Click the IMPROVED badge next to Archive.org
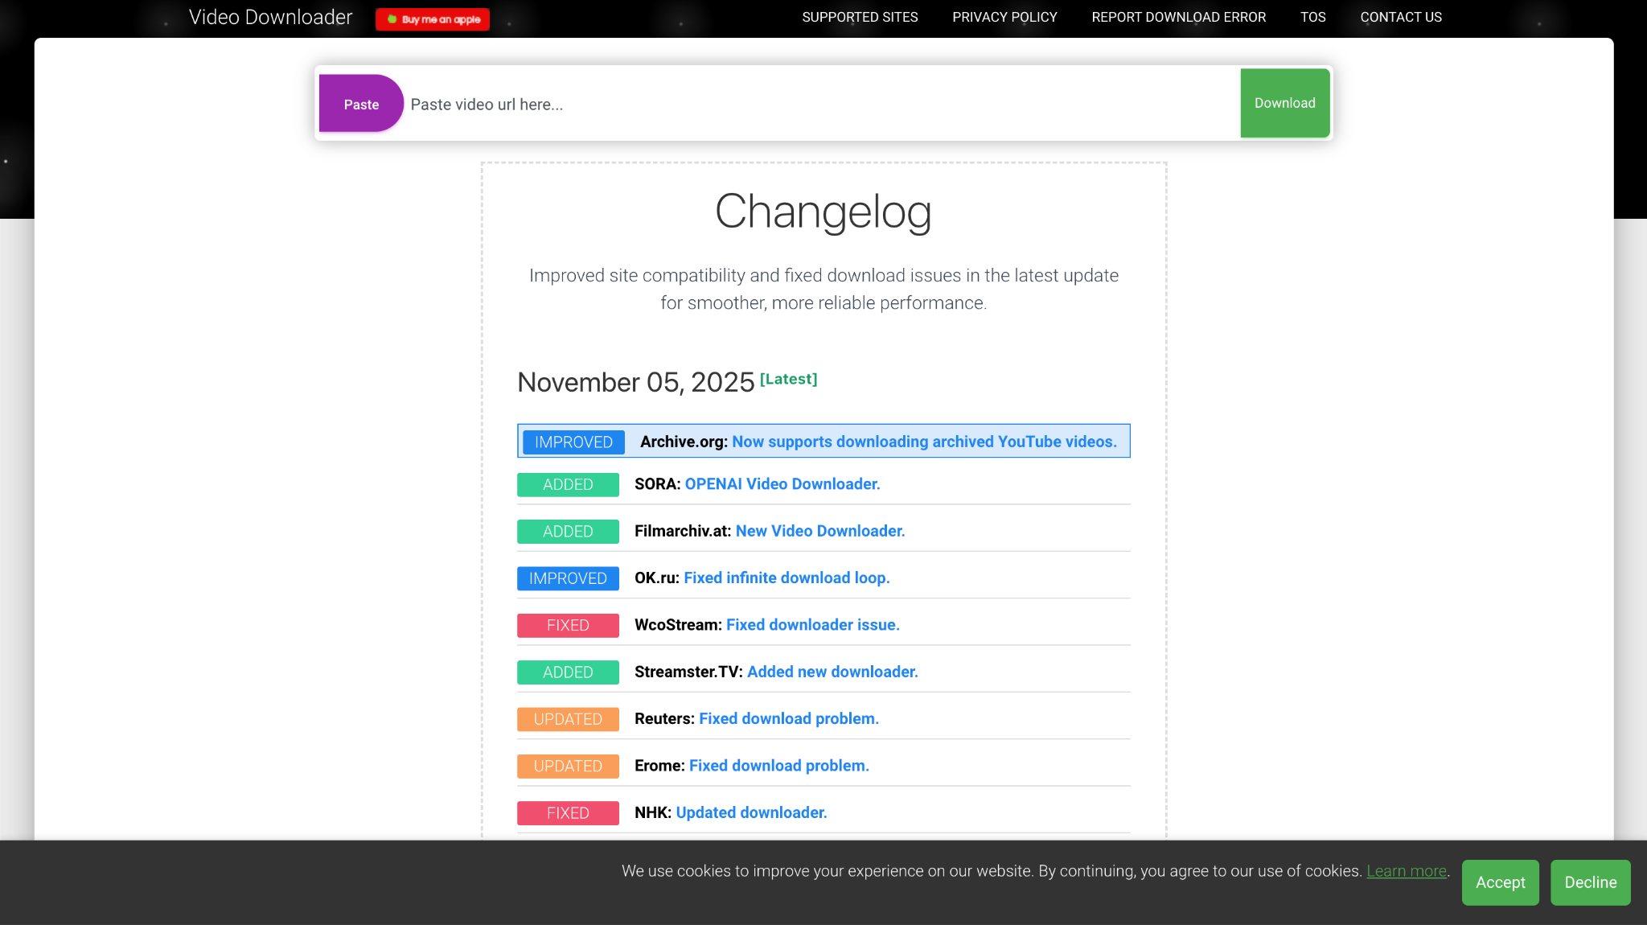1647x925 pixels. (x=573, y=442)
